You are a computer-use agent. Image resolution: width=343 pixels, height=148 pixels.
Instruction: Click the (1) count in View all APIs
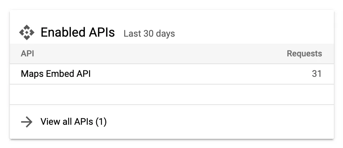pyautogui.click(x=101, y=122)
